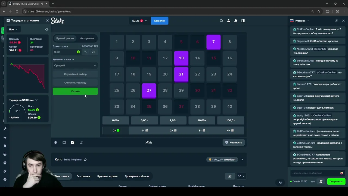The width and height of the screenshot is (348, 196).
Task: Select Keno tile 33
Action: pos(117,106)
